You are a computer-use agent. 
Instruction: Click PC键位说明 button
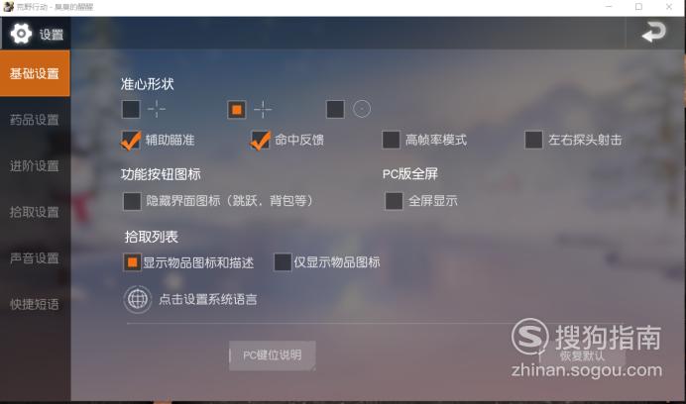(x=273, y=355)
